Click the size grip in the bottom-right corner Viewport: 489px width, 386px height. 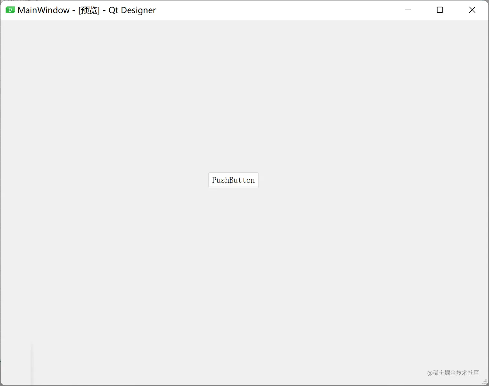[x=484, y=382]
